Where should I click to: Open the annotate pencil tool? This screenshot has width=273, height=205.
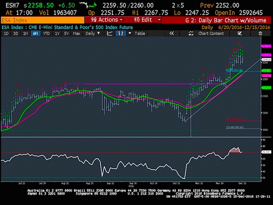[x=240, y=33]
